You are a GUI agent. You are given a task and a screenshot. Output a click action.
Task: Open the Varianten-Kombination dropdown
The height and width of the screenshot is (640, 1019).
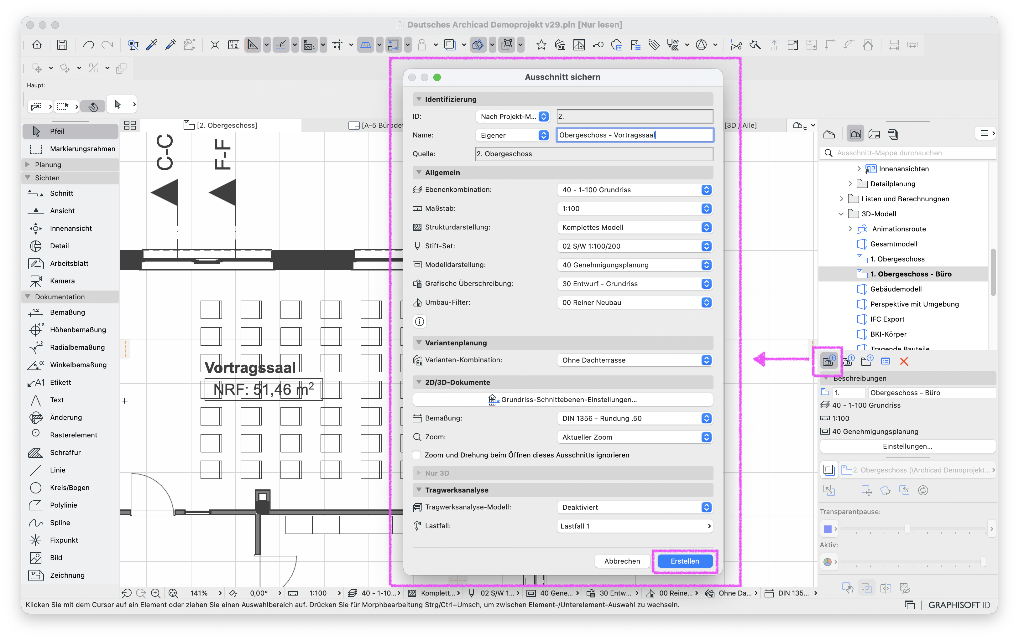[635, 360]
